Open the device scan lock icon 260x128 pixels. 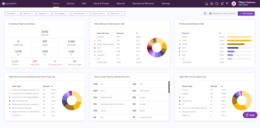(x=206, y=4)
